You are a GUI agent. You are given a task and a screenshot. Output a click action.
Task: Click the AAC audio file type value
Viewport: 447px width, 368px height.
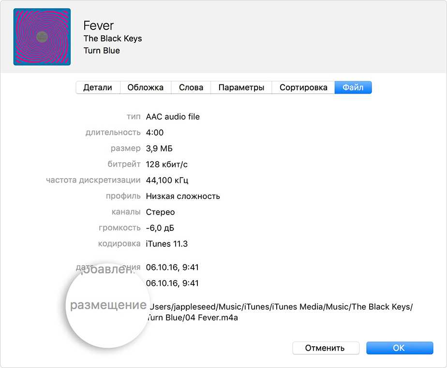click(x=173, y=117)
